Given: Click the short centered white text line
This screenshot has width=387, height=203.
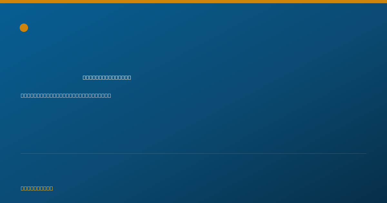Looking at the screenshot, I should [107, 77].
